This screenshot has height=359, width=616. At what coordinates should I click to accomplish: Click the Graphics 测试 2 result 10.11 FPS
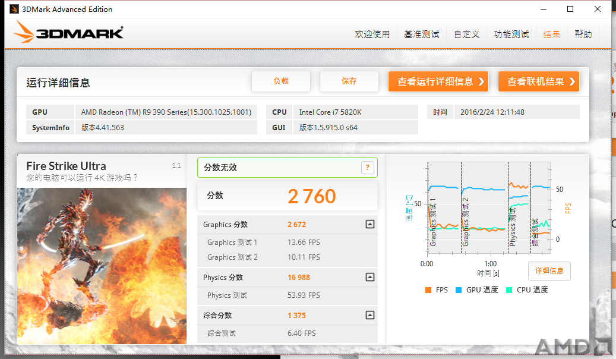click(x=304, y=257)
